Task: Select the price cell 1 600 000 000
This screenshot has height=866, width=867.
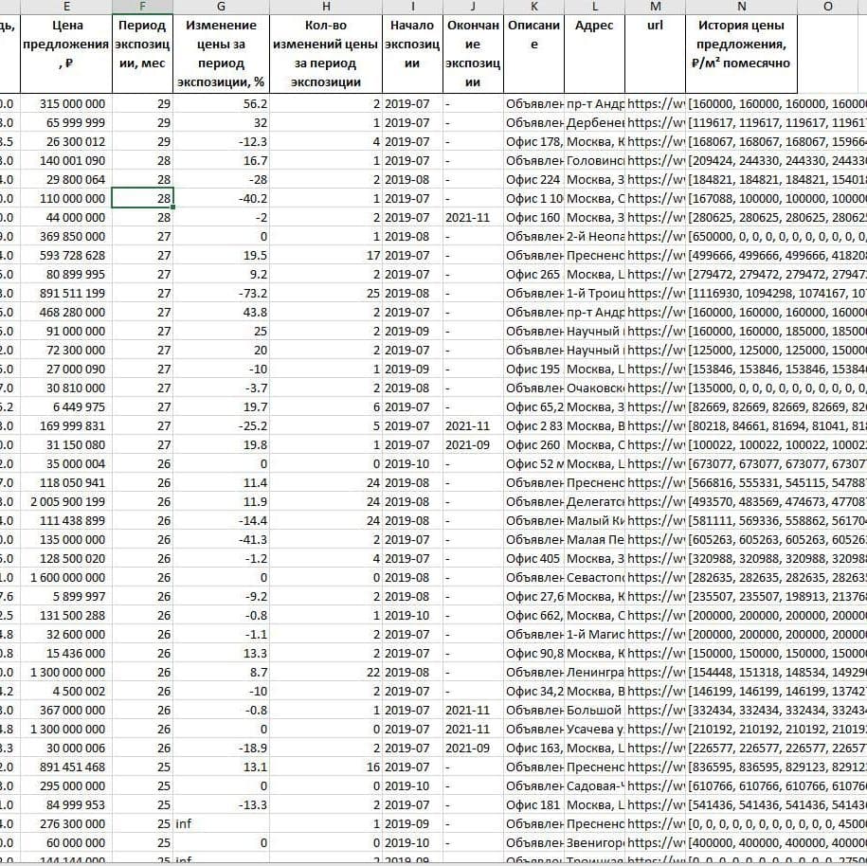Action: [x=66, y=577]
